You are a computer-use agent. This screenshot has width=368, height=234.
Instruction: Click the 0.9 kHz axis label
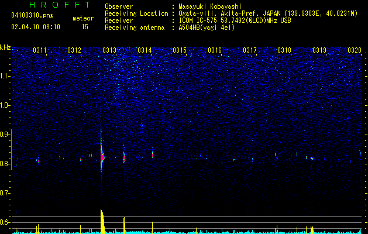pyautogui.click(x=5, y=135)
